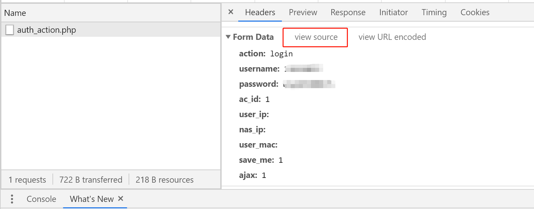Go to the Timing tab

[x=434, y=12]
